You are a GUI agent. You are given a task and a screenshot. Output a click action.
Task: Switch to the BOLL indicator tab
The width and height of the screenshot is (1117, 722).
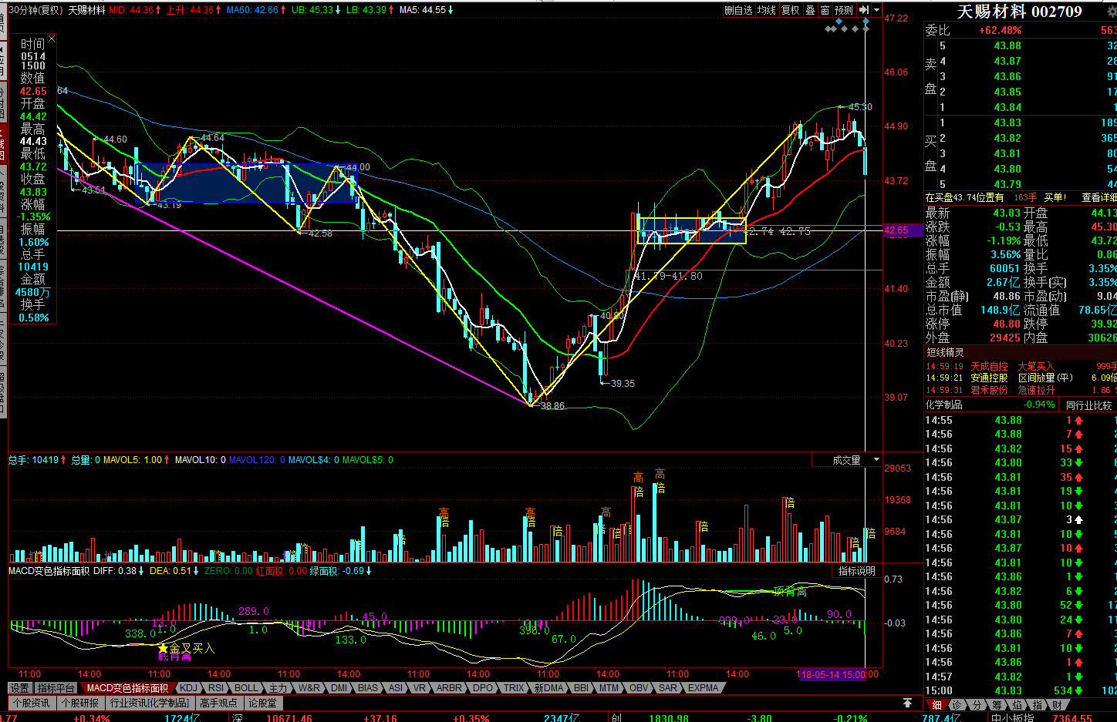click(246, 688)
